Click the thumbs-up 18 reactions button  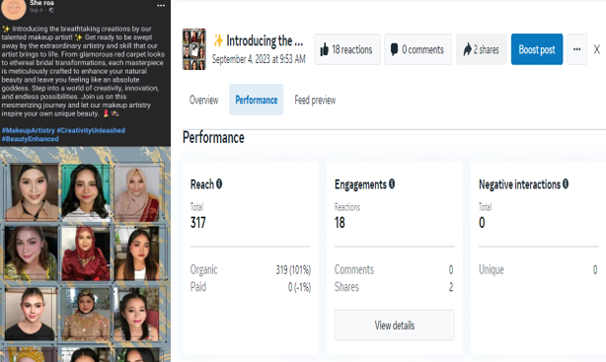(x=347, y=49)
